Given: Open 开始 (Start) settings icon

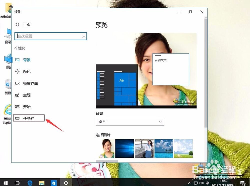Looking at the screenshot, I should 17,107.
